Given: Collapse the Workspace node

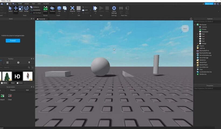Looking at the screenshot, I should point(195,25).
